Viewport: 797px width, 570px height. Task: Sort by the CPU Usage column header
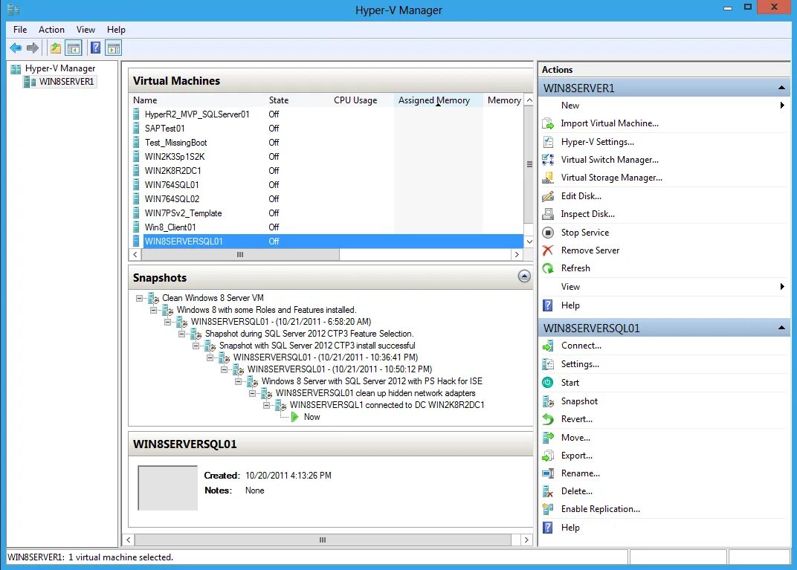[x=362, y=100]
